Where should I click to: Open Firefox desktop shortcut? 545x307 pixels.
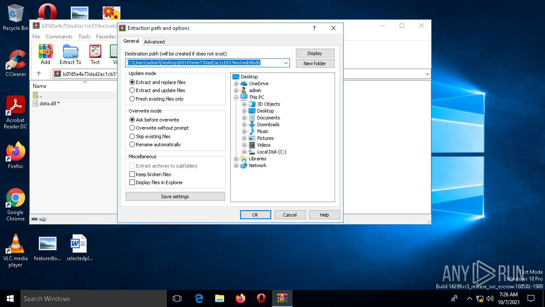click(16, 155)
